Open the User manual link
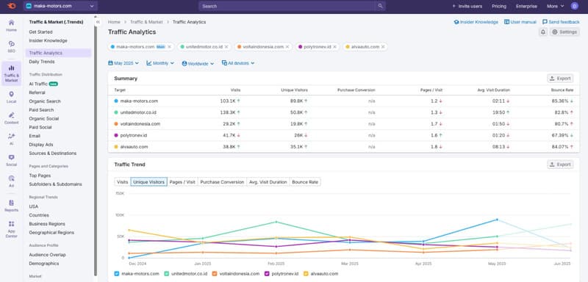This screenshot has width=588, height=282. [x=520, y=22]
